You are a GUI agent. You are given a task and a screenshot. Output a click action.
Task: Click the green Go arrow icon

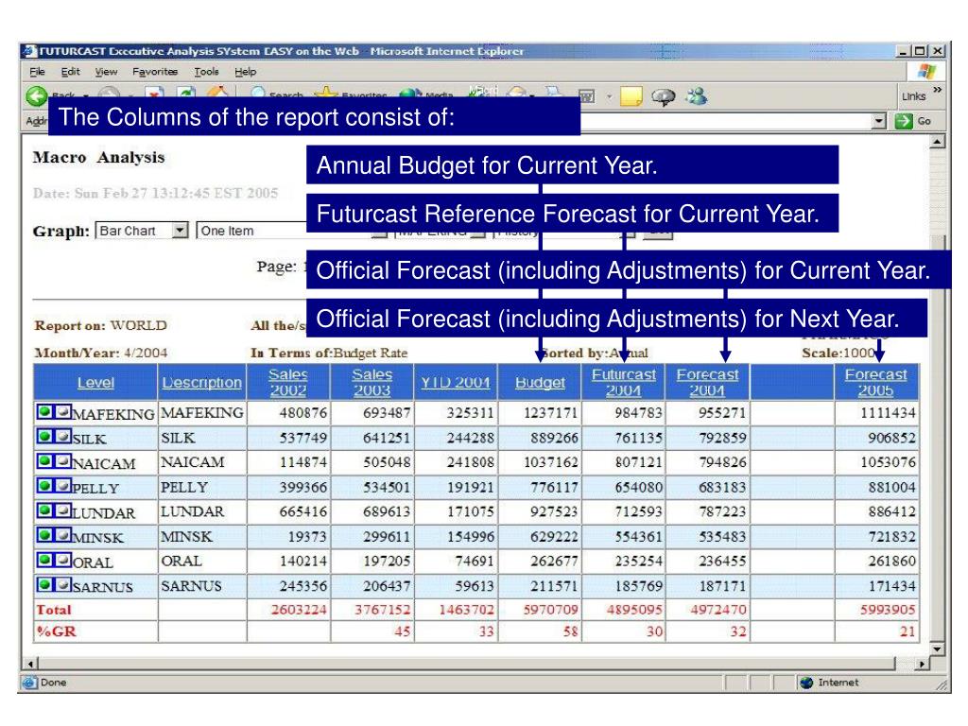click(x=903, y=121)
